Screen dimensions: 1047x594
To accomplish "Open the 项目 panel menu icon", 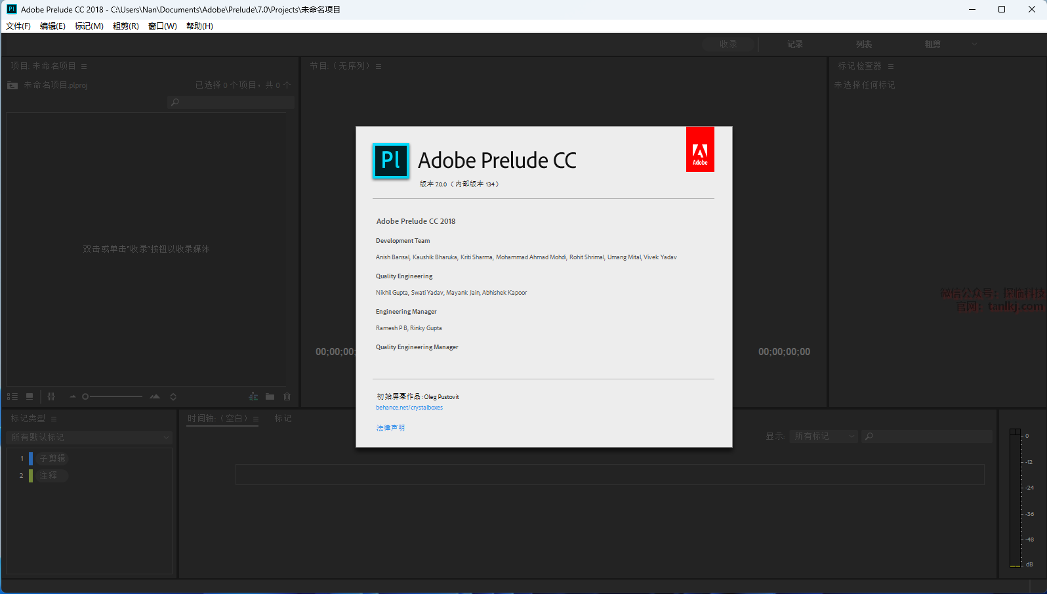I will click(x=84, y=66).
